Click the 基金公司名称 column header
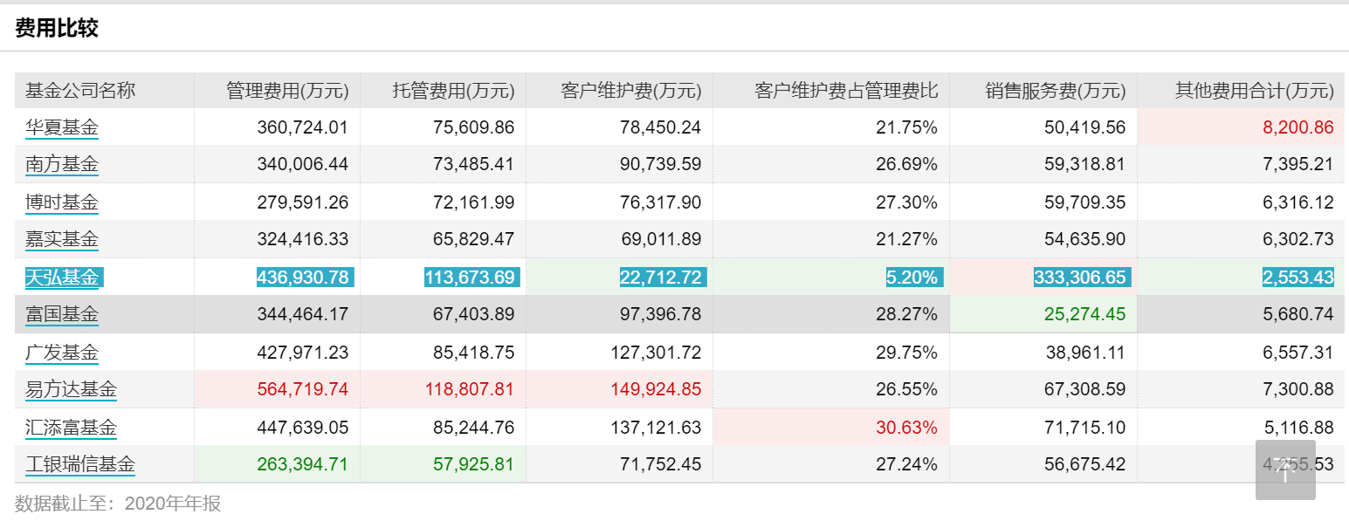1349x521 pixels. tap(80, 91)
